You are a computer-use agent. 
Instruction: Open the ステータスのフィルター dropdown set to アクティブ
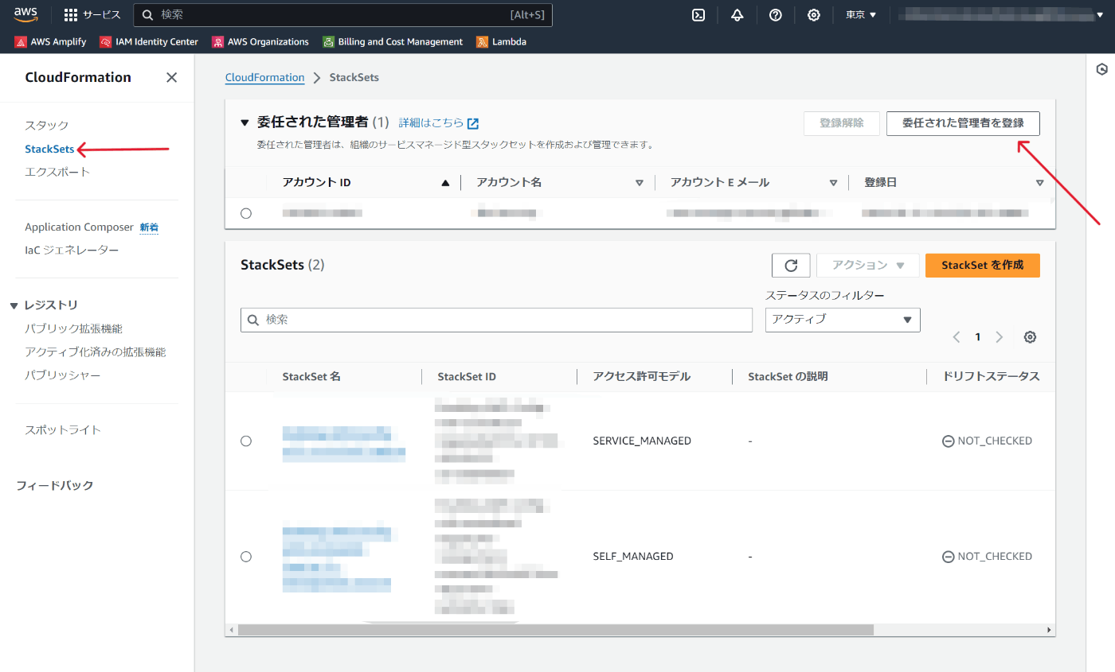coord(843,320)
